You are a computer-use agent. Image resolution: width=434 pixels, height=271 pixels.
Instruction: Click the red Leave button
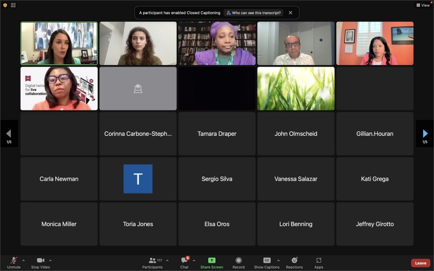pyautogui.click(x=421, y=263)
